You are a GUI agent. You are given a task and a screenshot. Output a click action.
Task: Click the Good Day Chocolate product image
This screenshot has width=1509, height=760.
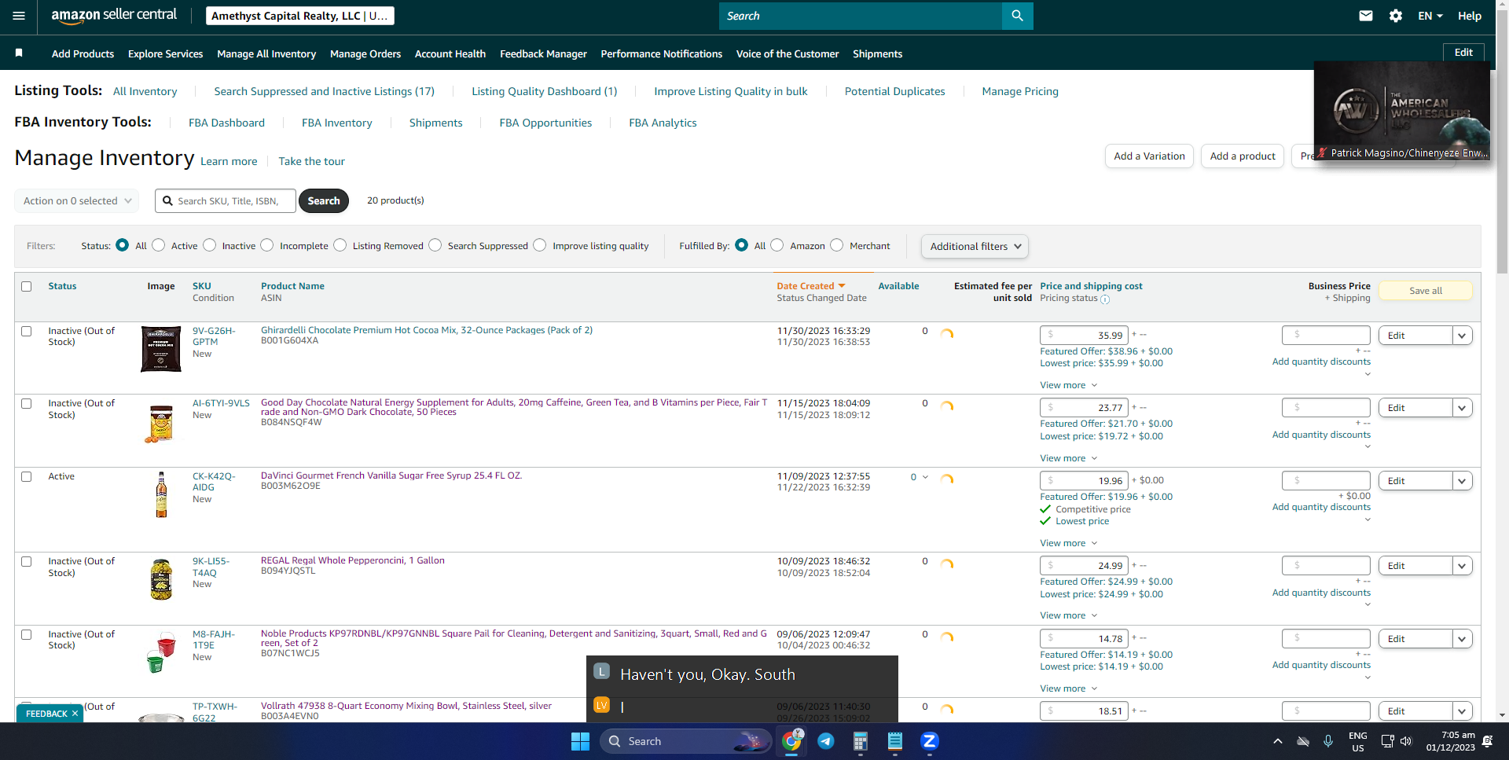pos(161,423)
